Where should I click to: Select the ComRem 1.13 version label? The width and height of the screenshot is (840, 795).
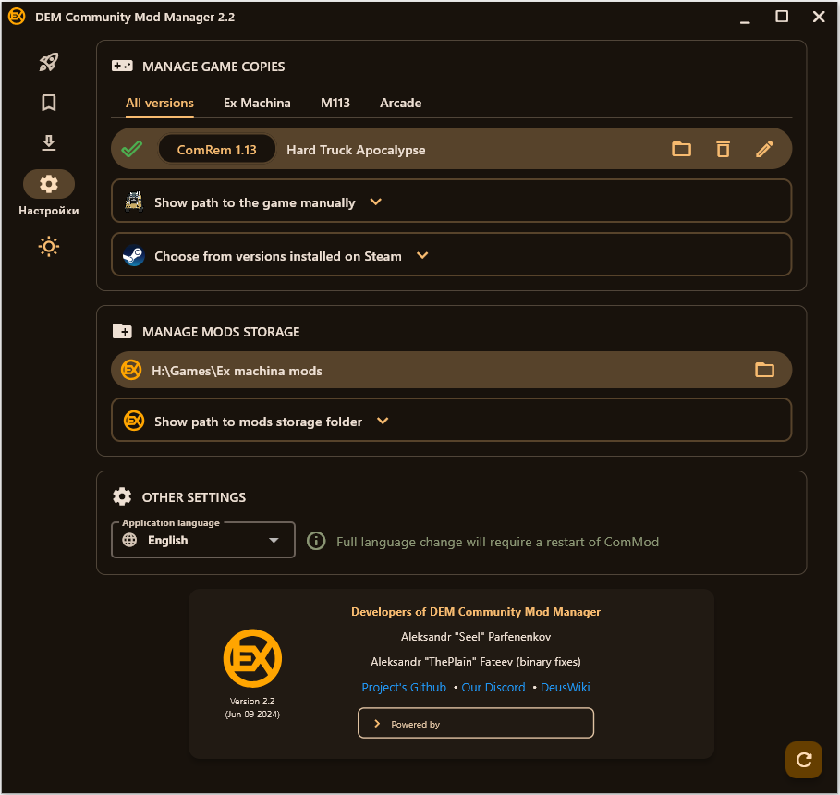tap(217, 150)
